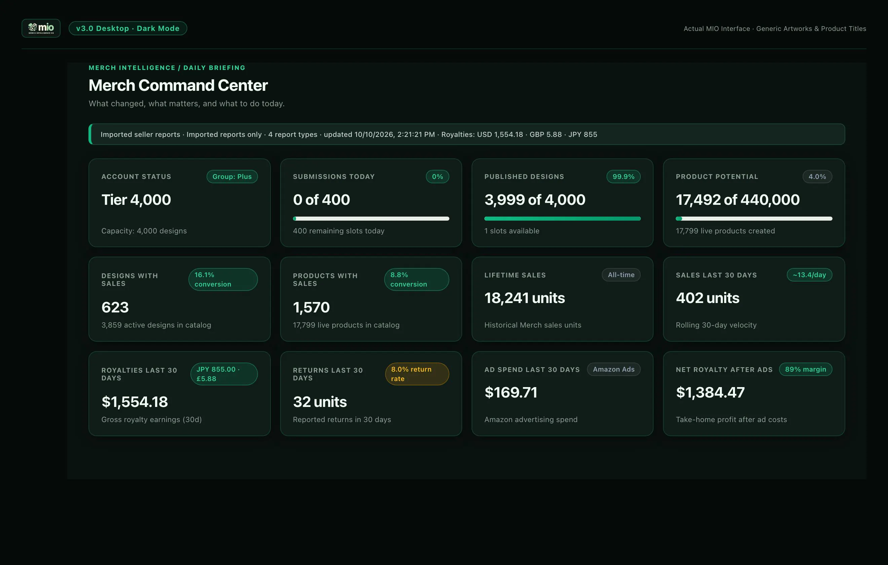Click the Submissions Today progress bar
The height and width of the screenshot is (565, 888).
pos(371,219)
